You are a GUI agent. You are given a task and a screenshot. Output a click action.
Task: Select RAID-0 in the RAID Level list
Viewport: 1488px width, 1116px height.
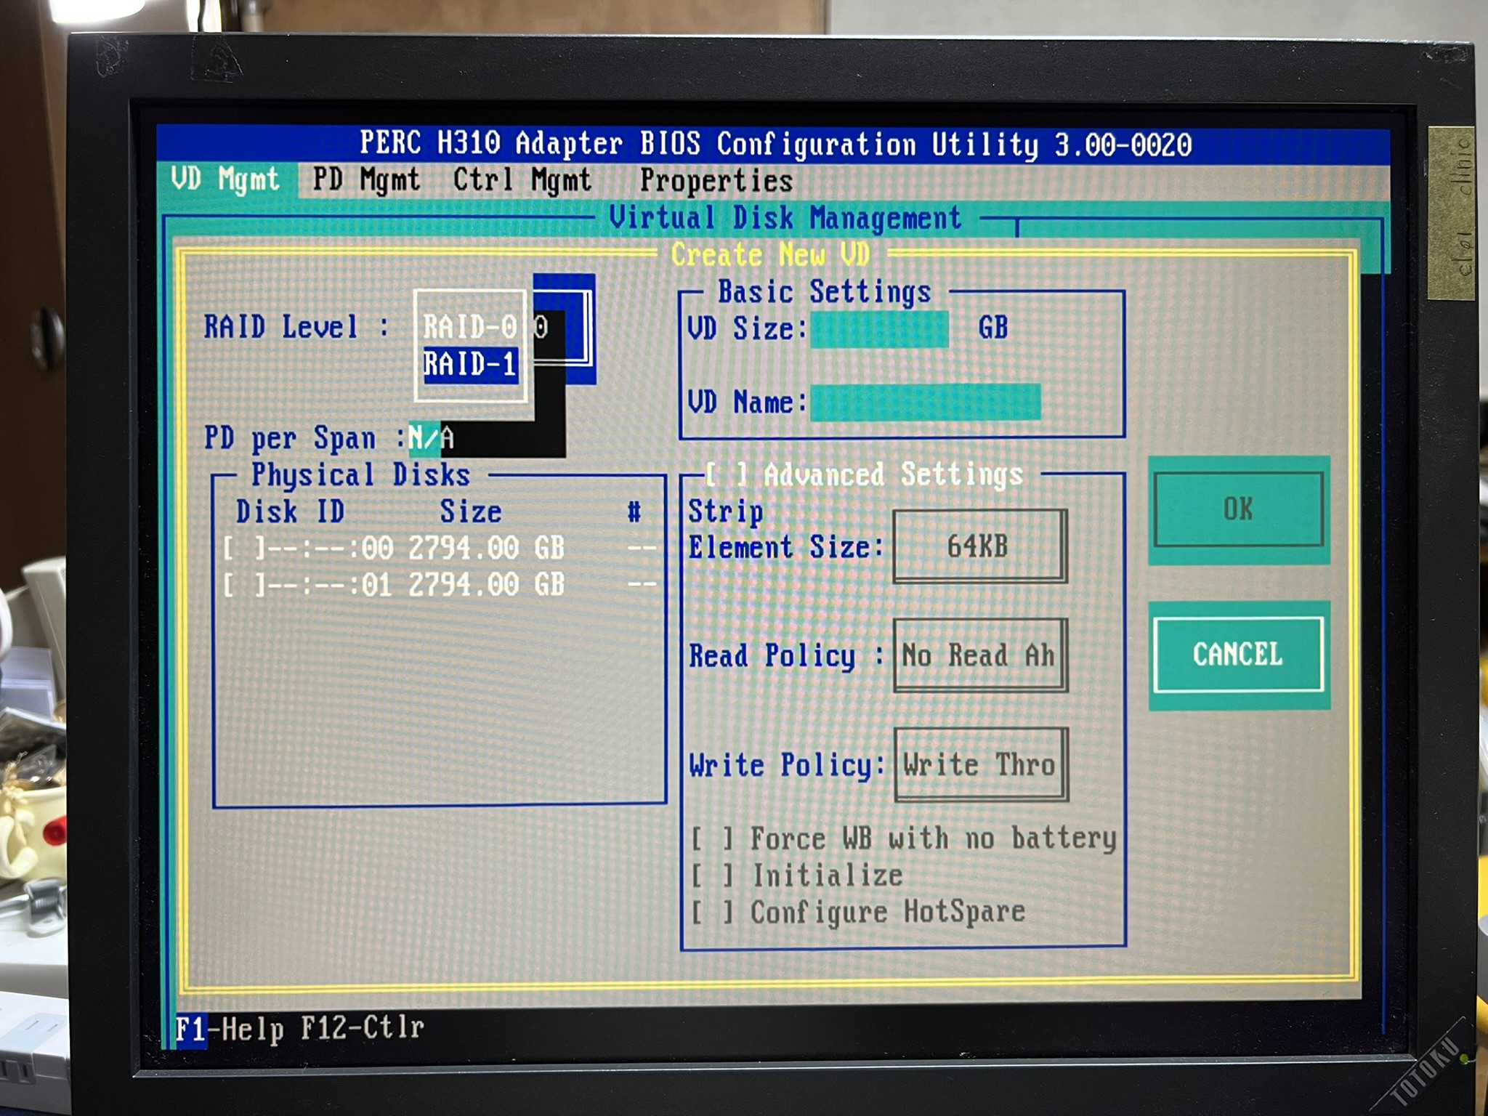470,327
